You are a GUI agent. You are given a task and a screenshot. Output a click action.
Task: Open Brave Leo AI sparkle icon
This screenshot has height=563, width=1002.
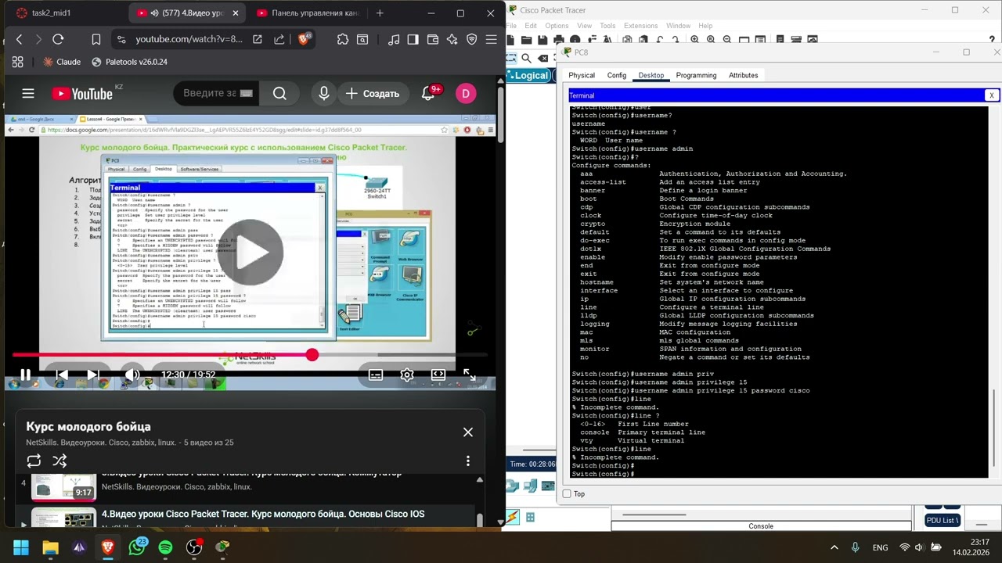452,39
